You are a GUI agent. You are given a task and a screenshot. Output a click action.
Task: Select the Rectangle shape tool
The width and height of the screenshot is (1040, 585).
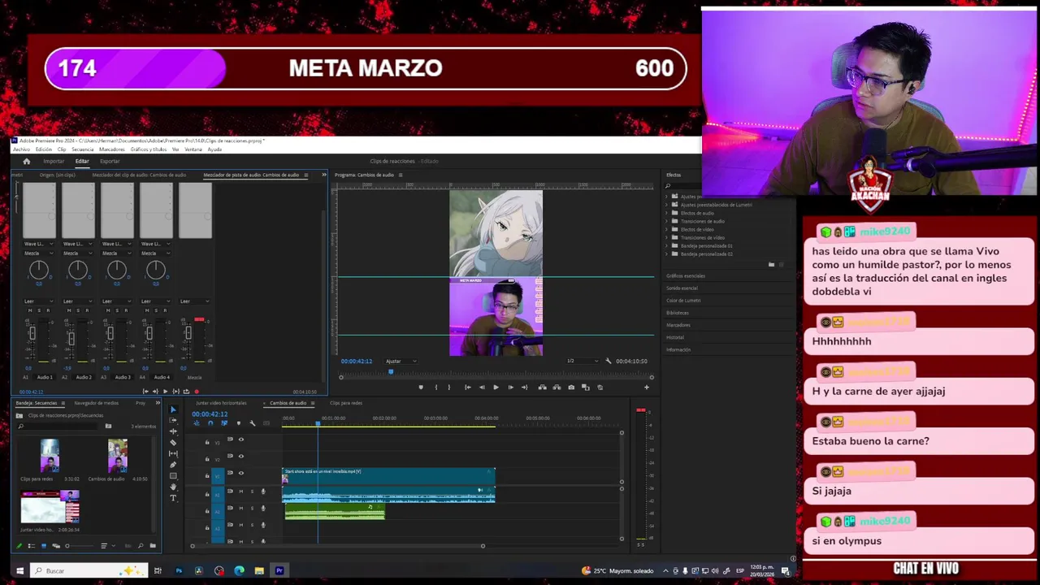click(173, 475)
